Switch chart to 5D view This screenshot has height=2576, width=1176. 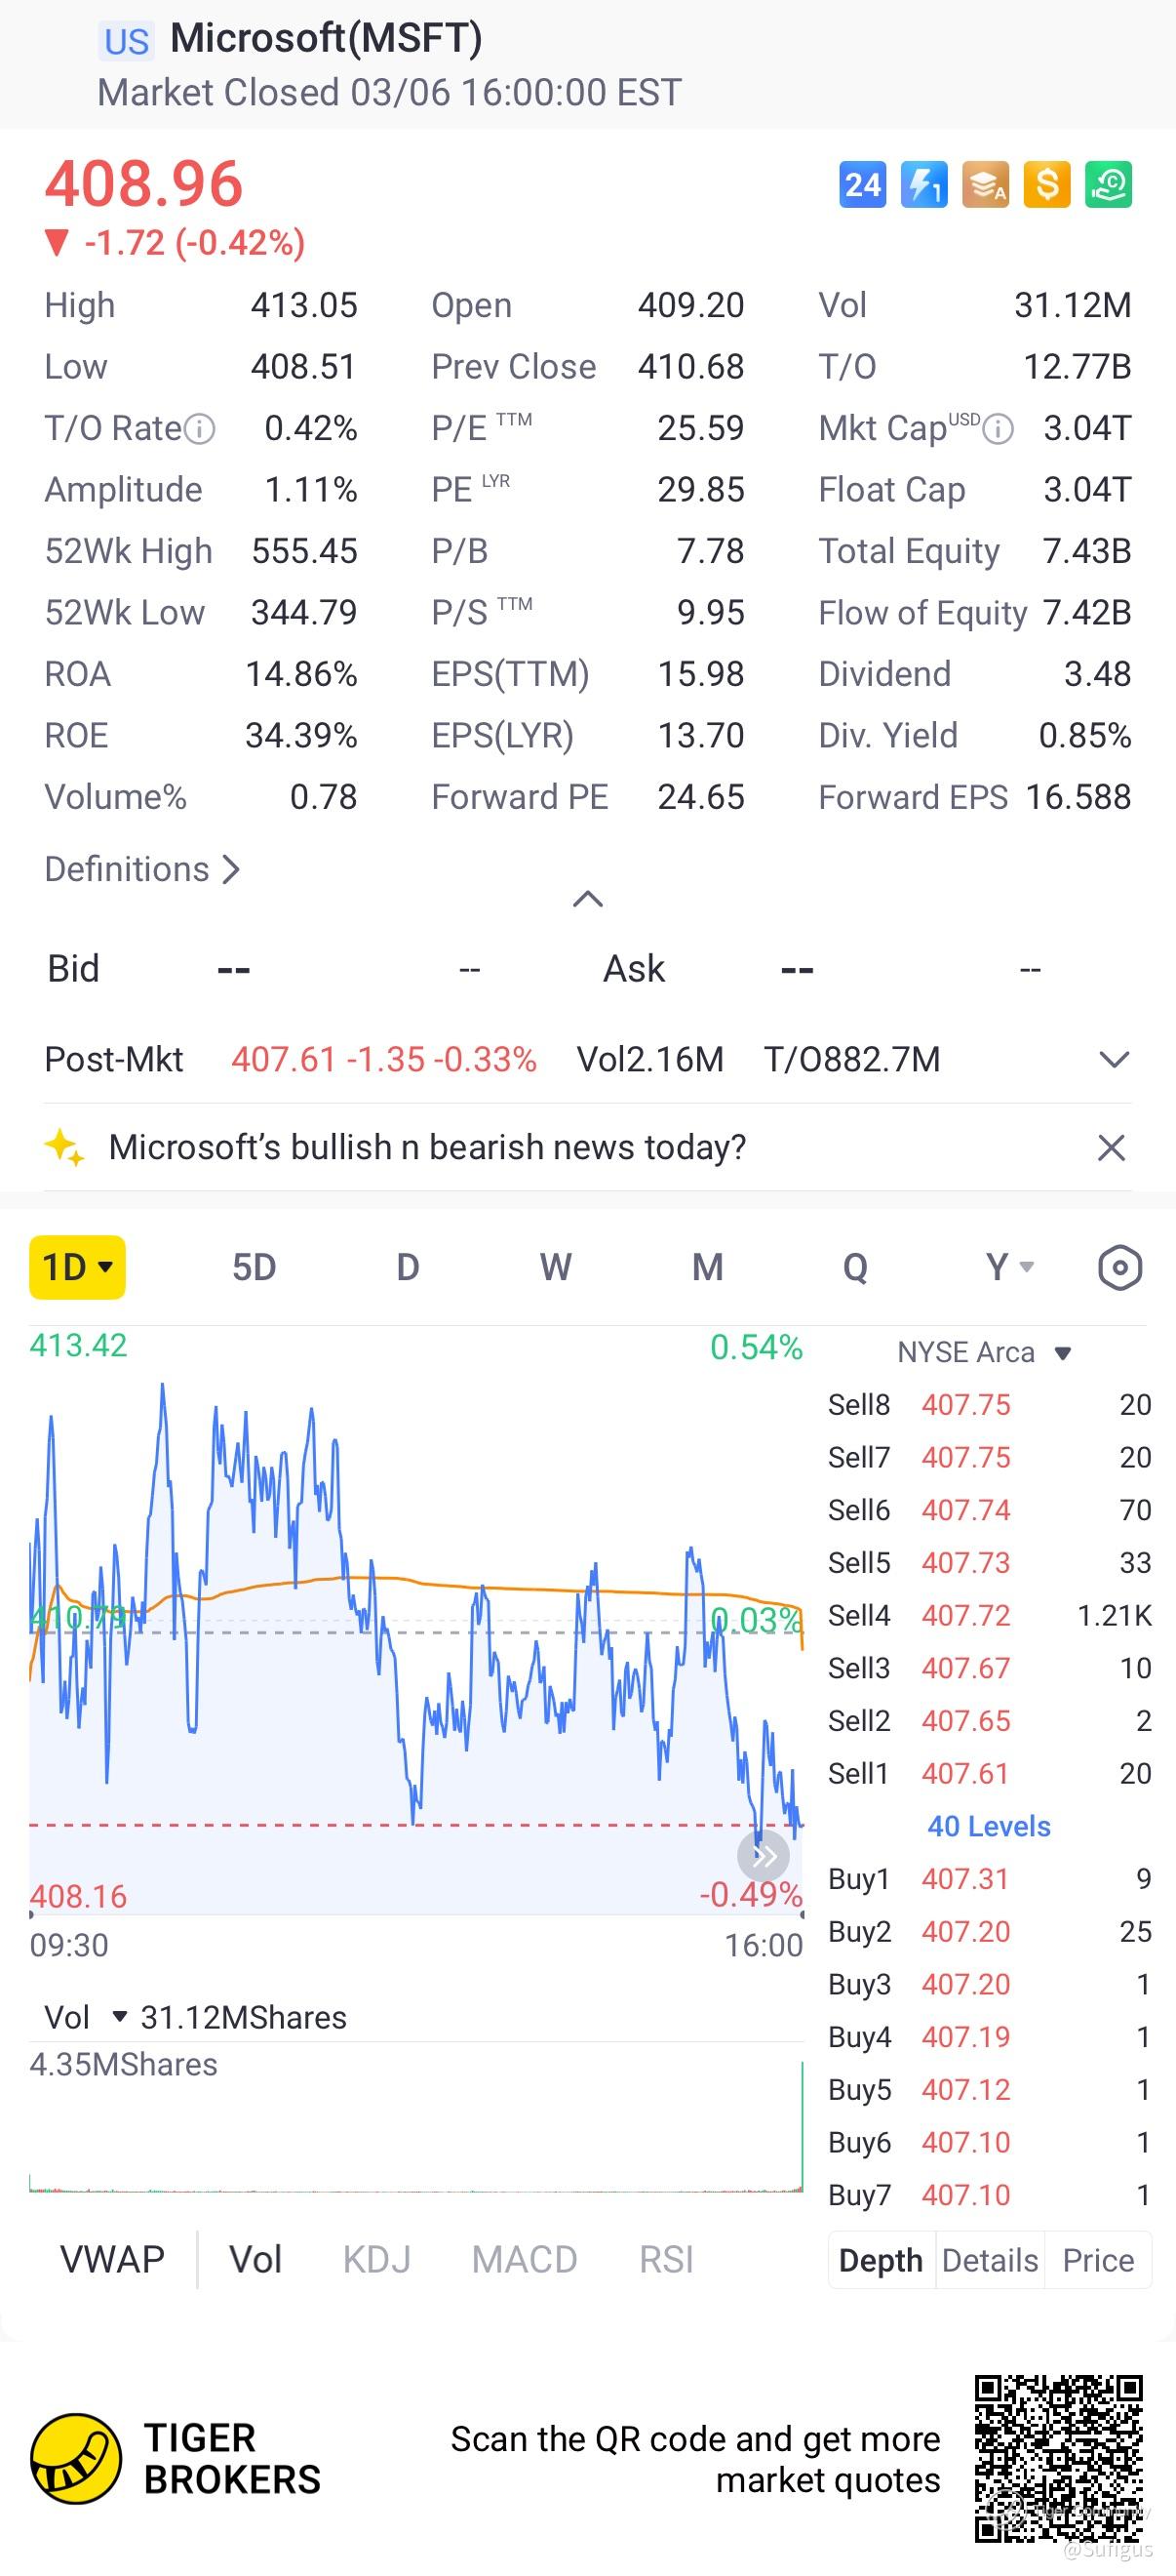tap(254, 1267)
